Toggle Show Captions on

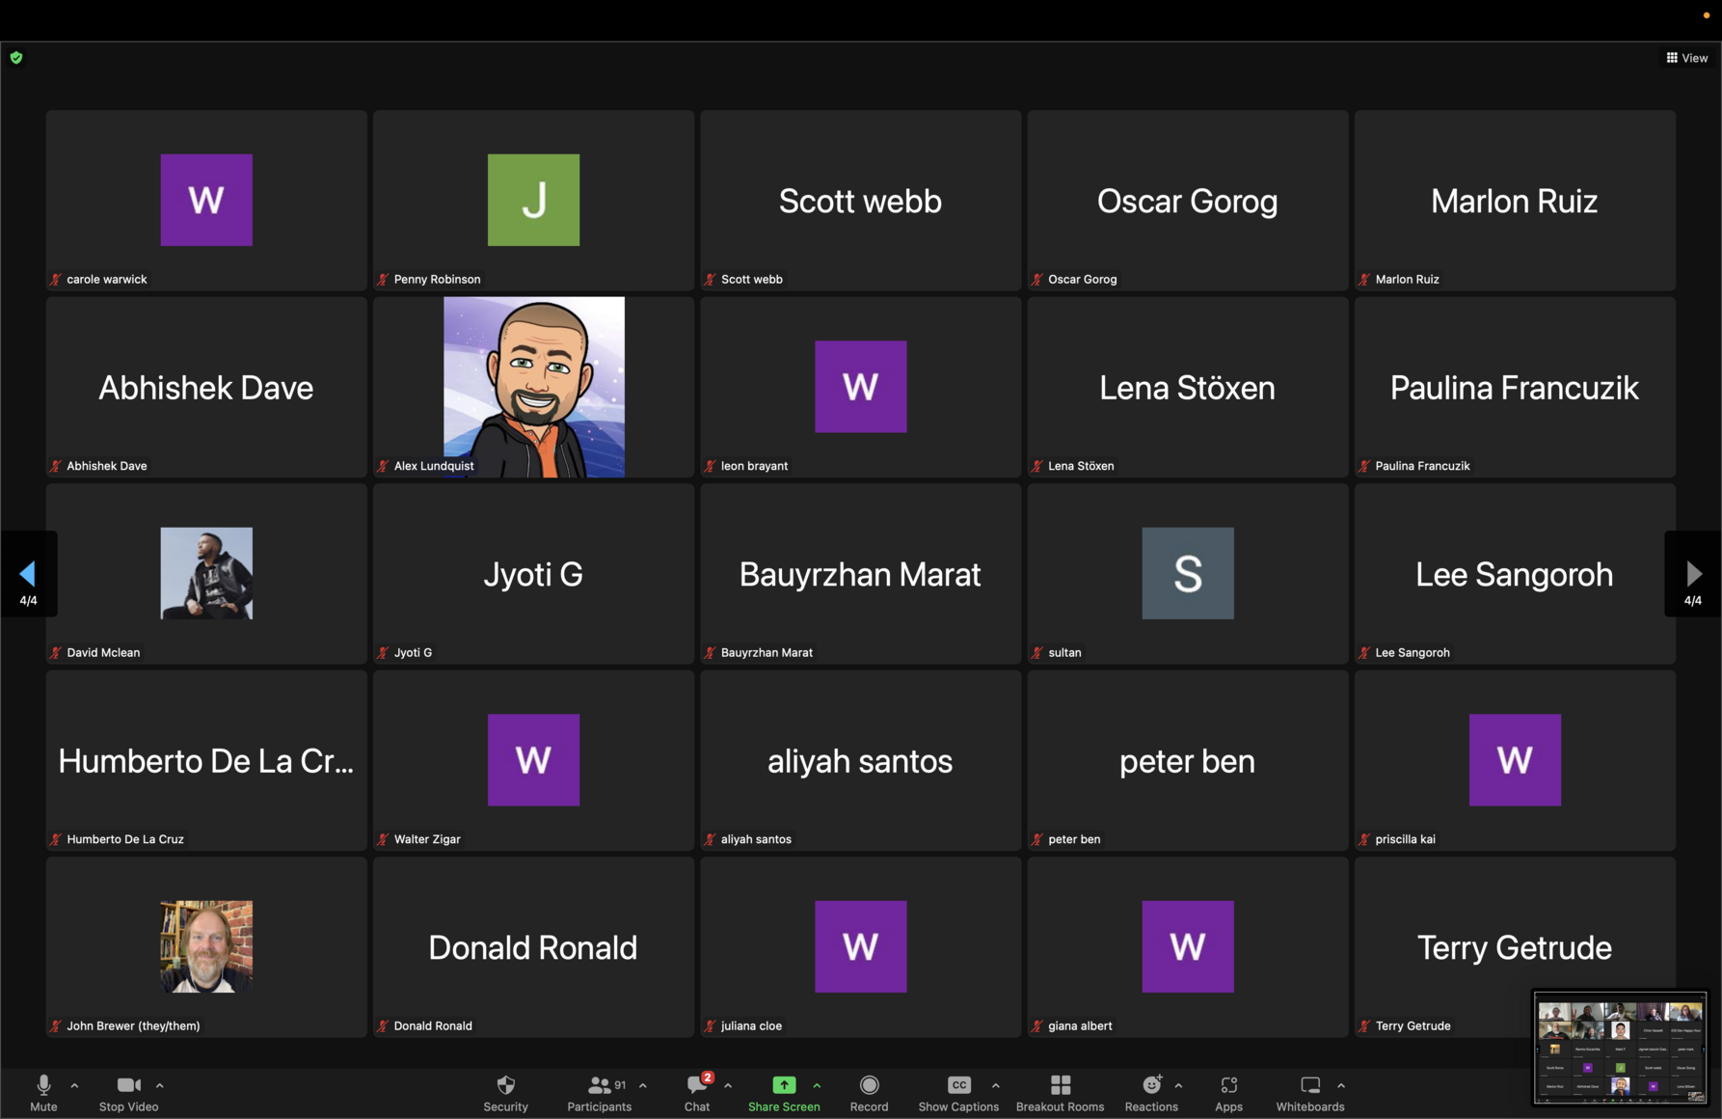click(958, 1093)
